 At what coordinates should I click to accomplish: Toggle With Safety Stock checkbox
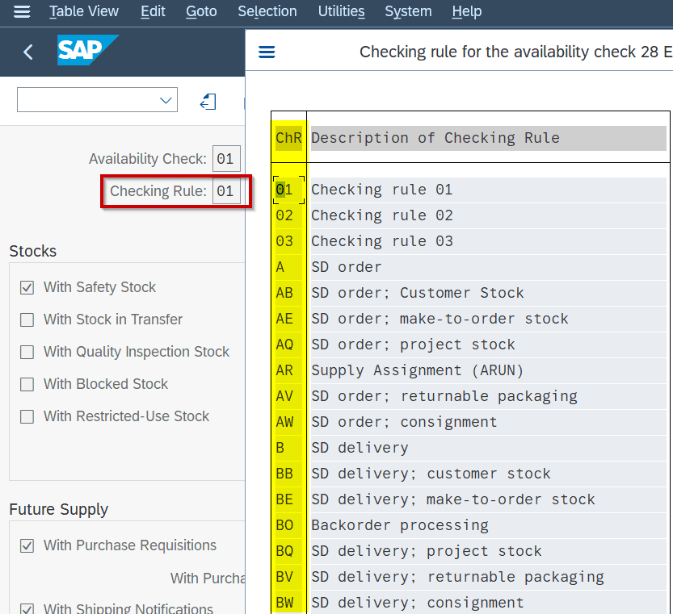pyautogui.click(x=27, y=287)
